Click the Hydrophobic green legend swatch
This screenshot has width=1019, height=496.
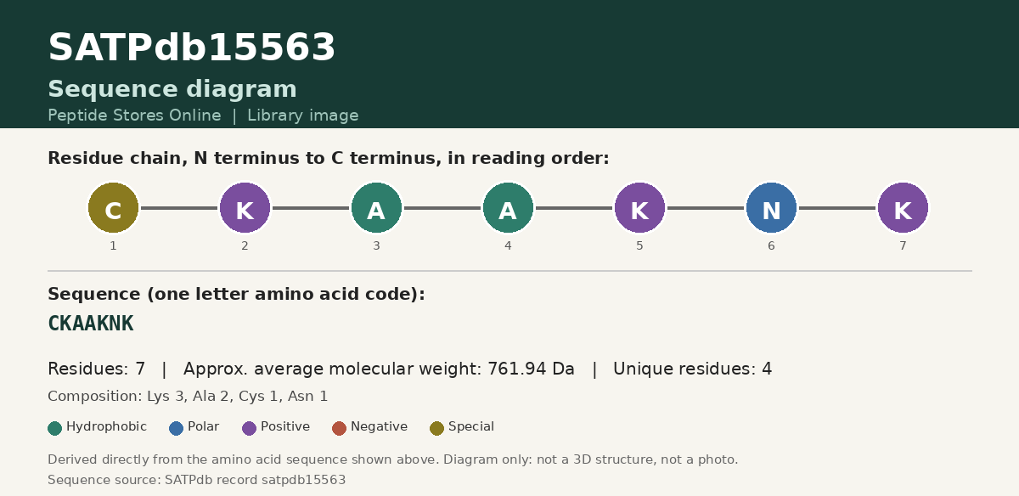tap(55, 428)
